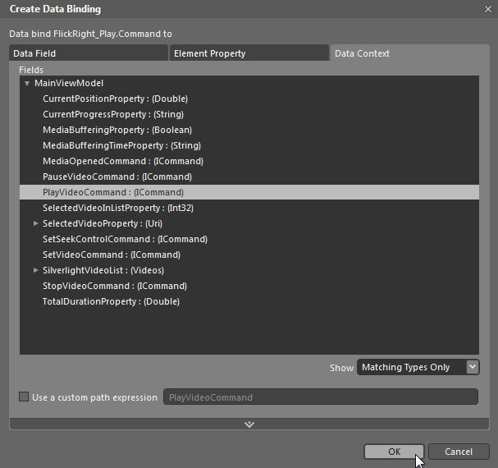Select SelectedVideoProperty : (Uri) field
The width and height of the screenshot is (498, 468).
103,223
